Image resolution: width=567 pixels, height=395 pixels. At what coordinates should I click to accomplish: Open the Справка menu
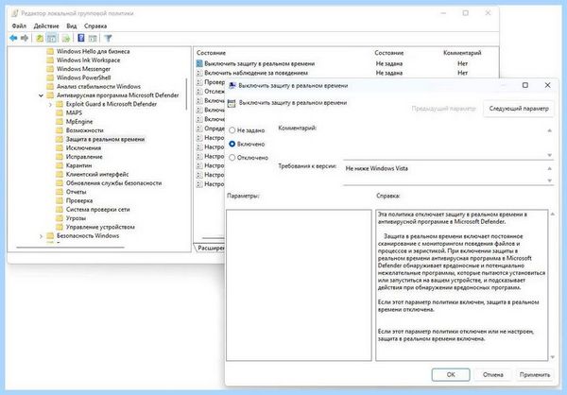tap(95, 26)
